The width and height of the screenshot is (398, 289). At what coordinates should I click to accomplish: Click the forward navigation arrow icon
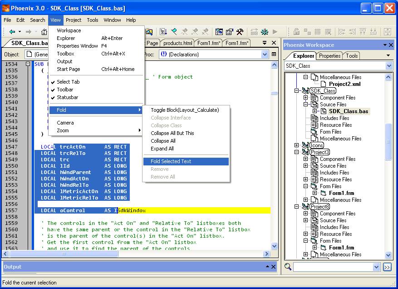point(29,32)
